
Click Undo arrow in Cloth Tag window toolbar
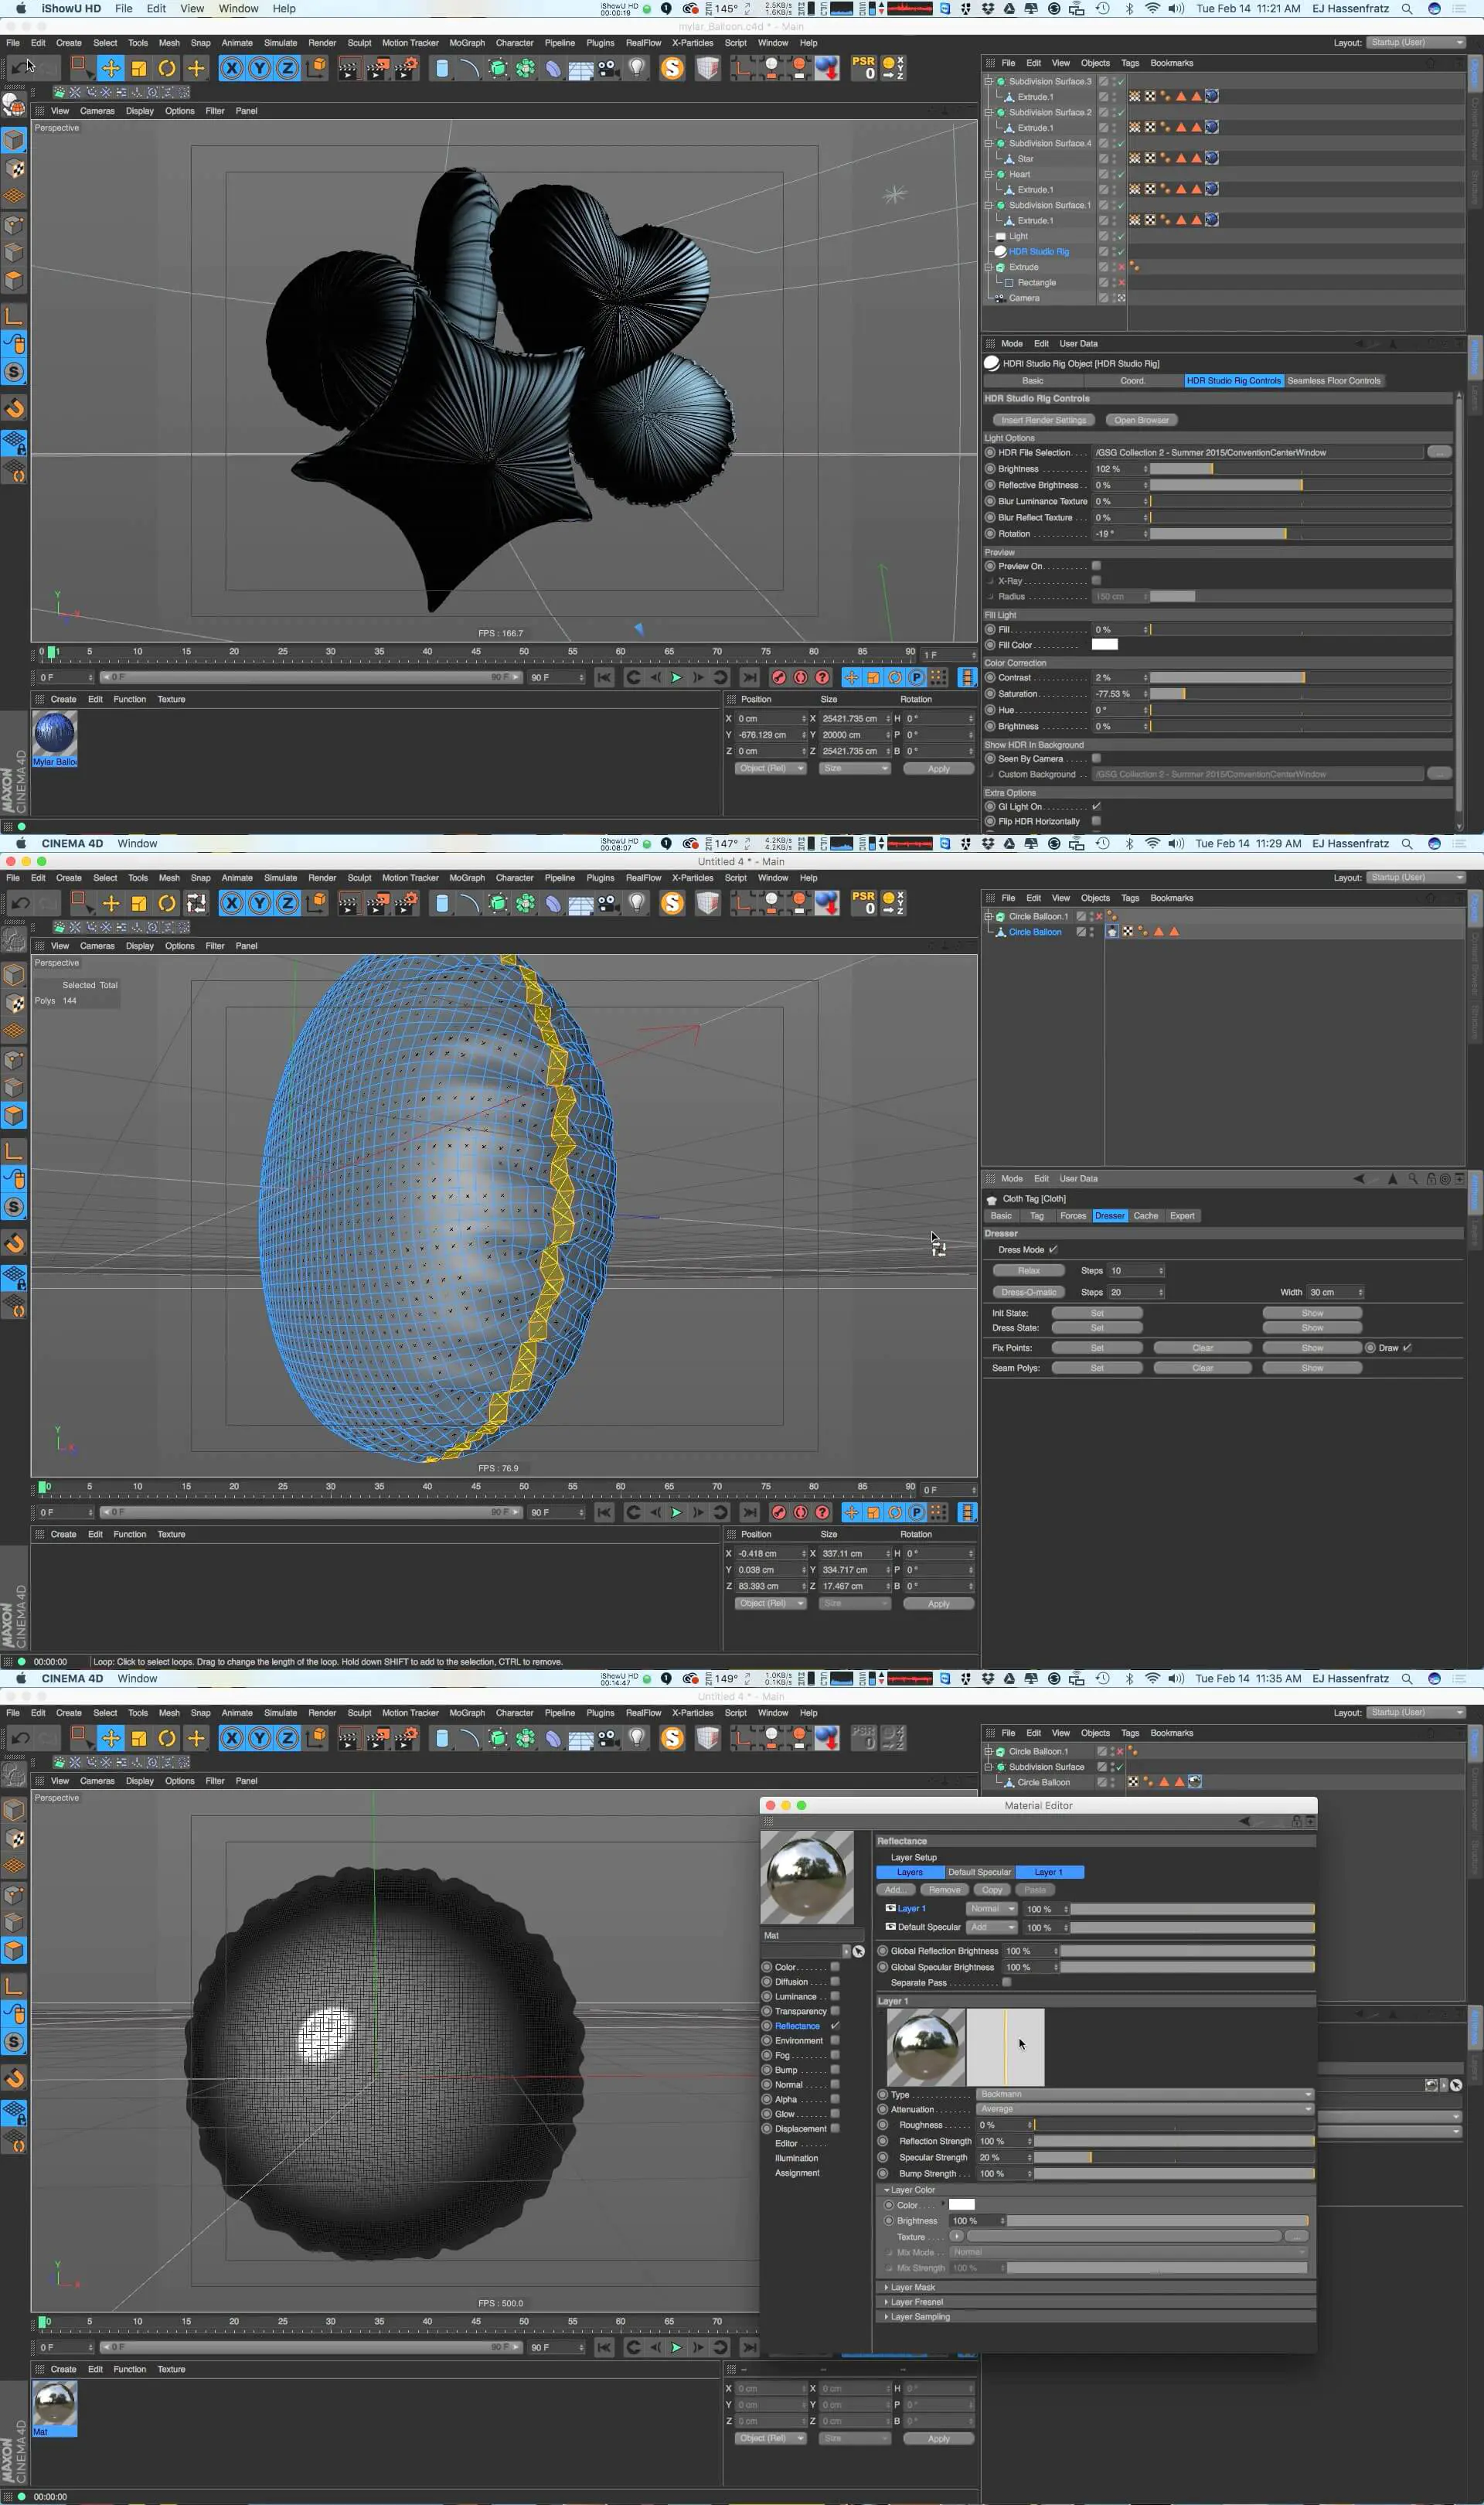tap(20, 903)
